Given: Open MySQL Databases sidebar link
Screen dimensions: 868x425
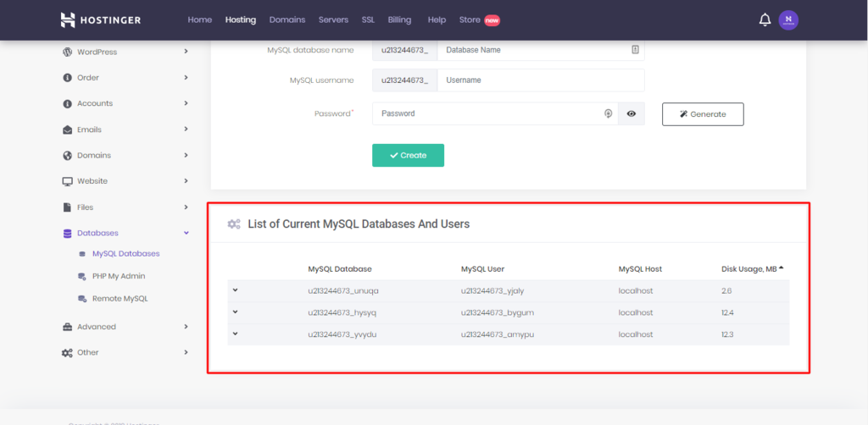Looking at the screenshot, I should point(125,254).
